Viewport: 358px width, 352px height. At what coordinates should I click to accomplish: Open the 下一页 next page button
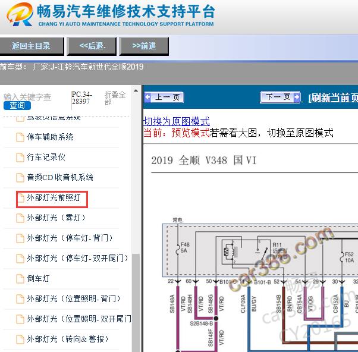[280, 98]
